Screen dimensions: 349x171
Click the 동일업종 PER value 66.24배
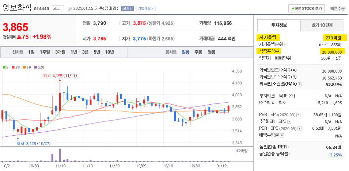click(334, 147)
